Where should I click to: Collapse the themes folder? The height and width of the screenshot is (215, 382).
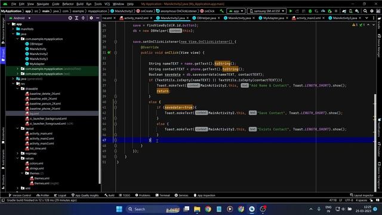[22, 173]
